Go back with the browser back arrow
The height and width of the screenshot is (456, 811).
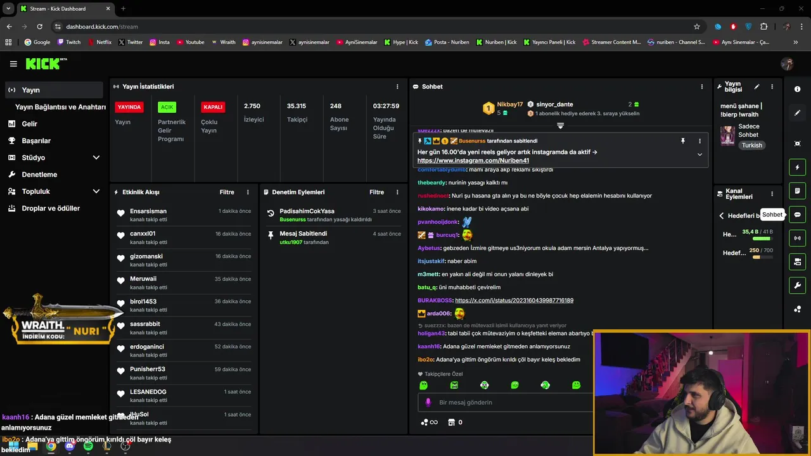[9, 27]
